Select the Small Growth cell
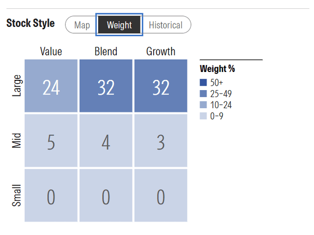This screenshot has height=235, width=314. pyautogui.click(x=160, y=195)
